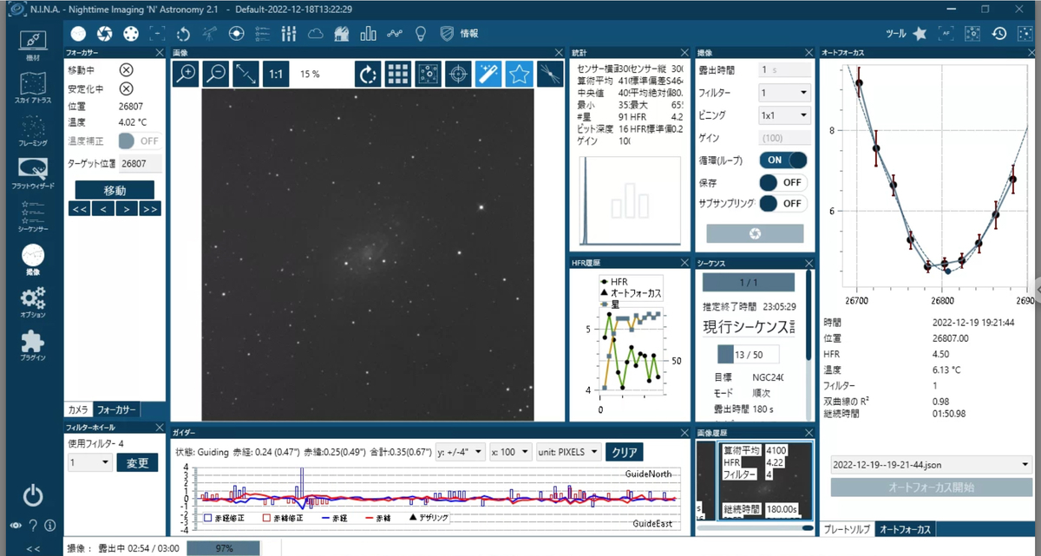
Task: Enable star detection star icon
Action: (519, 74)
